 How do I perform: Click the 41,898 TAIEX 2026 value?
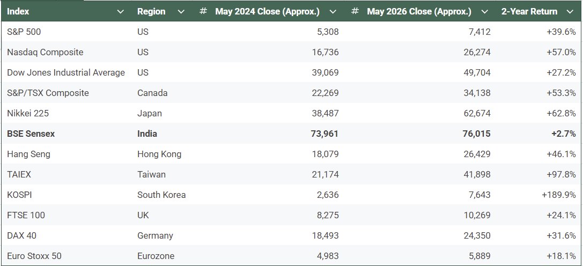[x=477, y=174]
